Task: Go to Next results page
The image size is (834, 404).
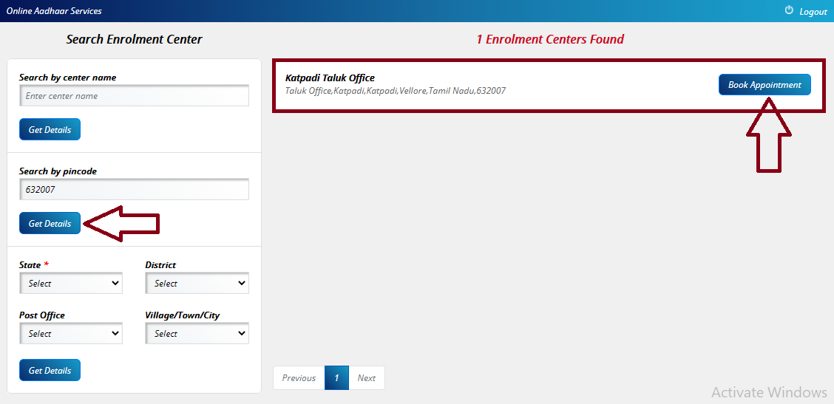Action: (367, 378)
